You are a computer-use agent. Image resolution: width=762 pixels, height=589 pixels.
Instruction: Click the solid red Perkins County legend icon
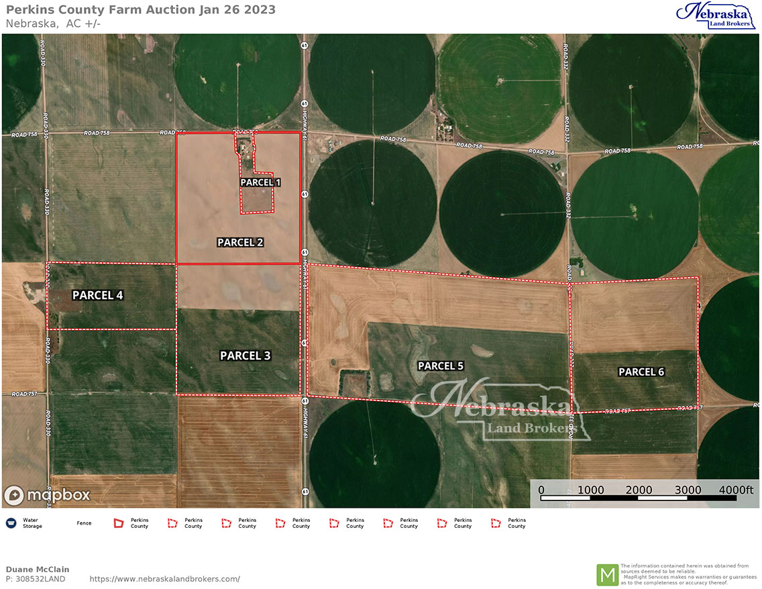pos(119,523)
